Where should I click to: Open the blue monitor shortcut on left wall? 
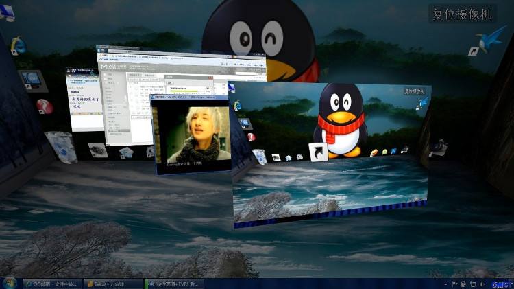(32, 80)
